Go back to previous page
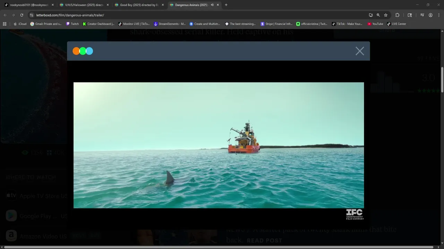Image resolution: width=444 pixels, height=249 pixels. [x=5, y=15]
